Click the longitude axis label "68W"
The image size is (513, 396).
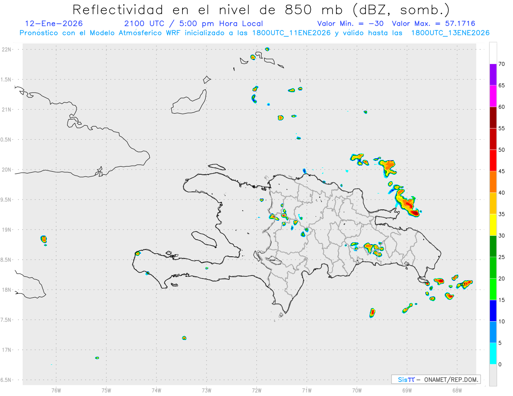(x=457, y=390)
